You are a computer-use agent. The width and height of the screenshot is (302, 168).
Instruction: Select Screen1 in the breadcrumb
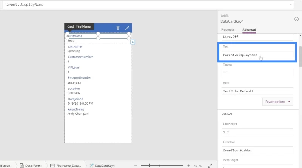click(x=6, y=166)
